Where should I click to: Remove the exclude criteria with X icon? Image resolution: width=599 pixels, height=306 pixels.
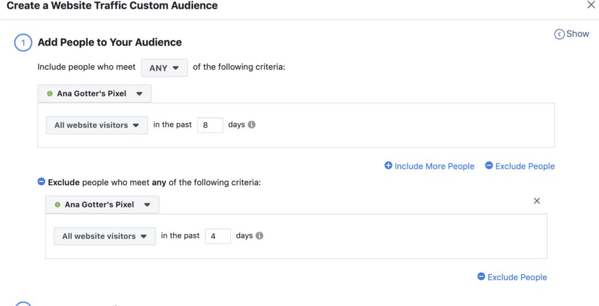pos(537,201)
